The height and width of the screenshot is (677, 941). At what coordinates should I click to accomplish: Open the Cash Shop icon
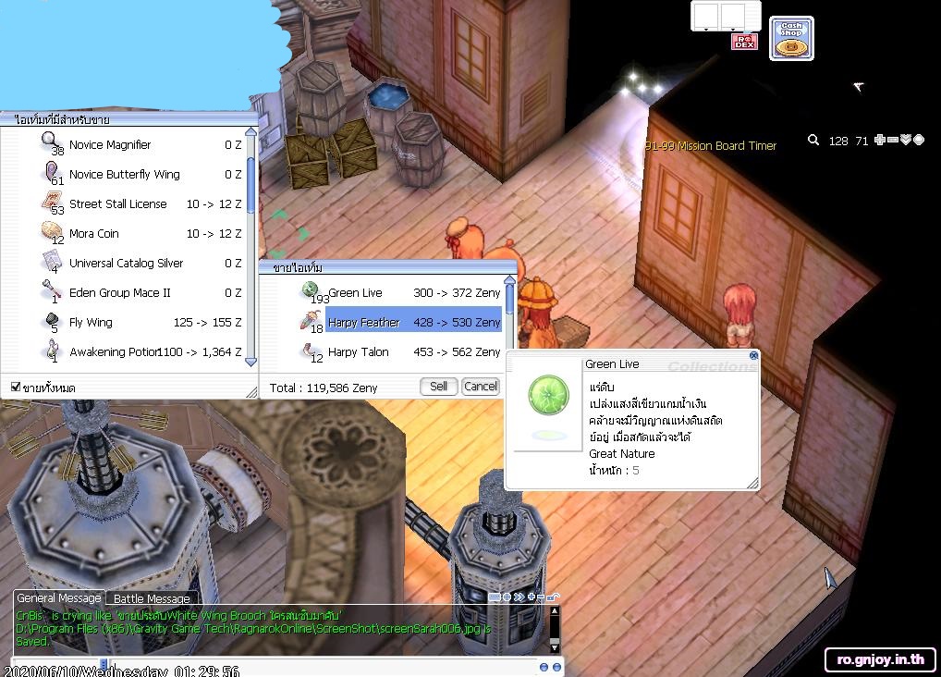pyautogui.click(x=791, y=39)
